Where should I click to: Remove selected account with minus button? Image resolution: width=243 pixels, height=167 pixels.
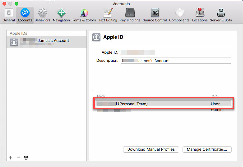pyautogui.click(x=18, y=158)
